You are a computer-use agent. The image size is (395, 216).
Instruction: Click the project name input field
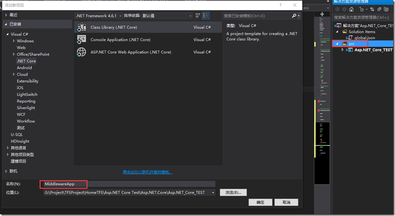129,184
